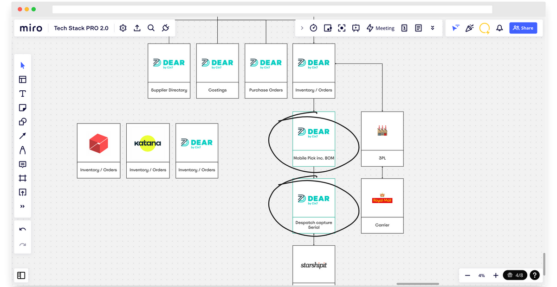Open the Meeting tool

click(381, 28)
